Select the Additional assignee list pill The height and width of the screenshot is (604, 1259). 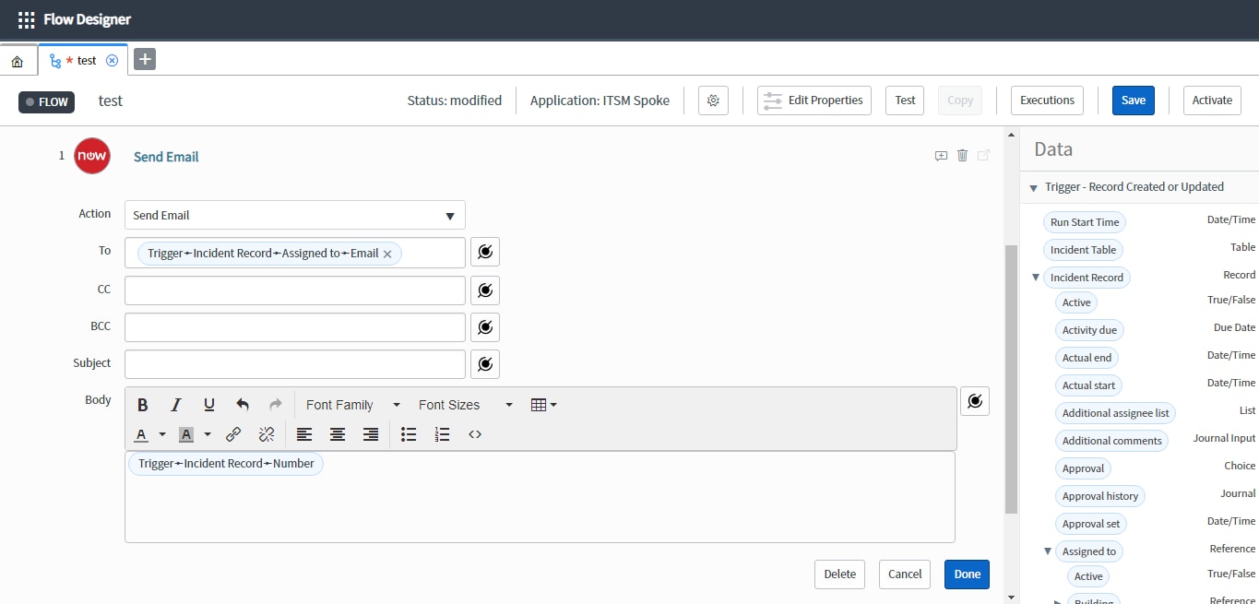click(1116, 413)
